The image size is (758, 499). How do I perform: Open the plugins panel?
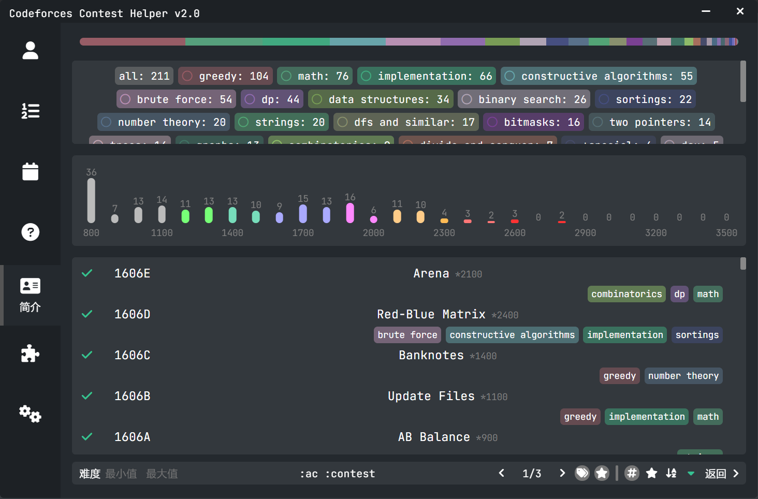click(30, 353)
